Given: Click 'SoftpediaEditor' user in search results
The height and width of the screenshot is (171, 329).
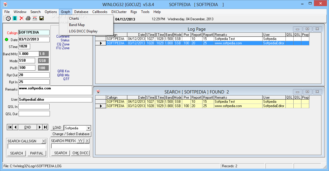Looking at the screenshot, I should (274, 106).
